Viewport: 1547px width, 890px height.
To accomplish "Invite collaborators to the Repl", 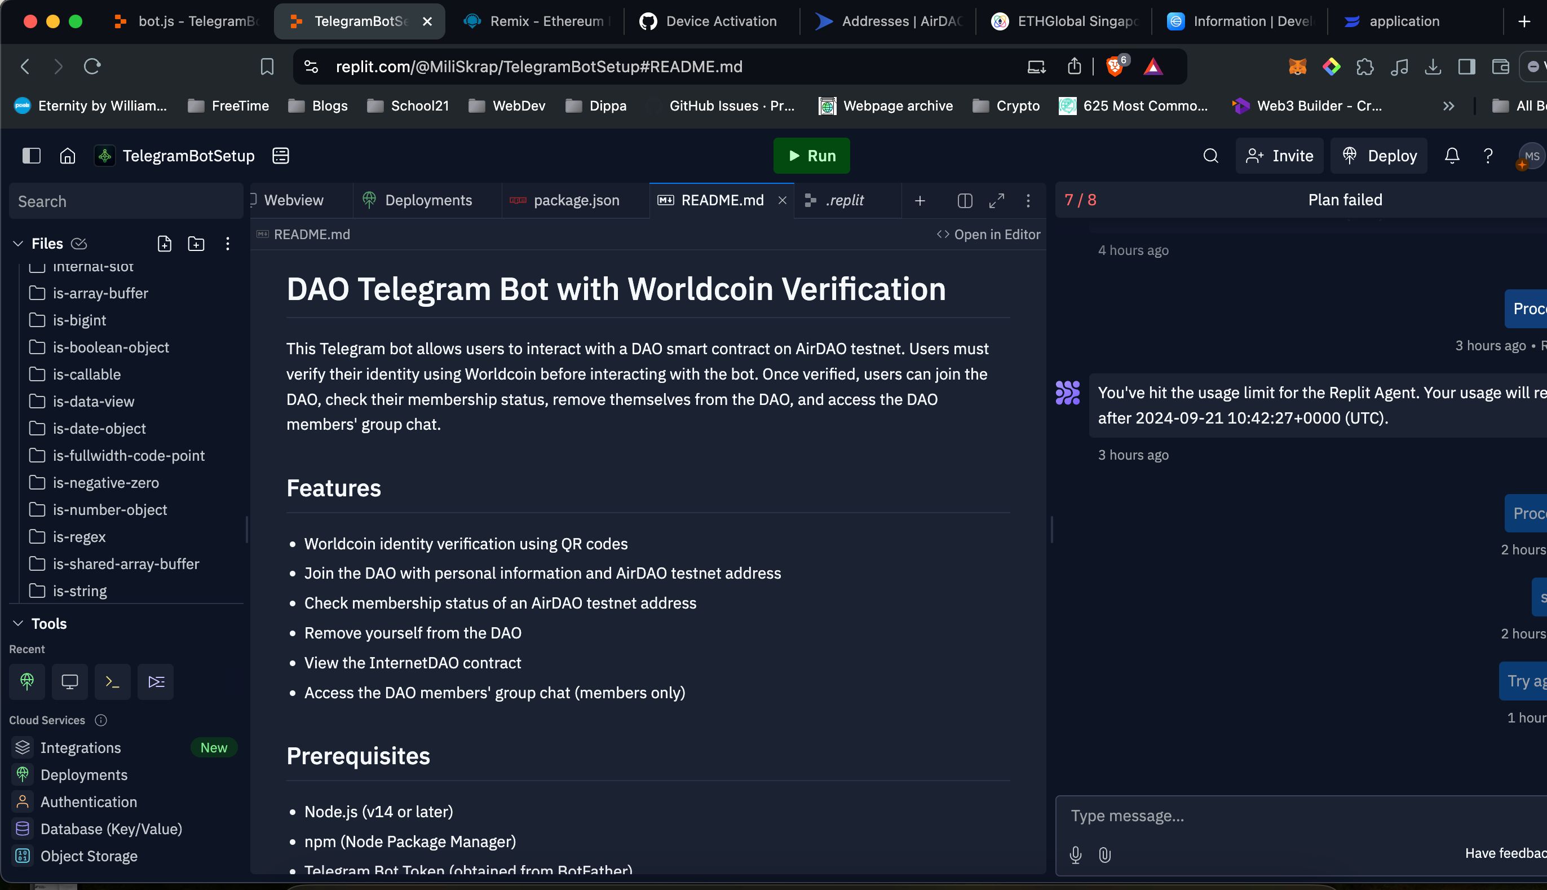I will coord(1279,156).
